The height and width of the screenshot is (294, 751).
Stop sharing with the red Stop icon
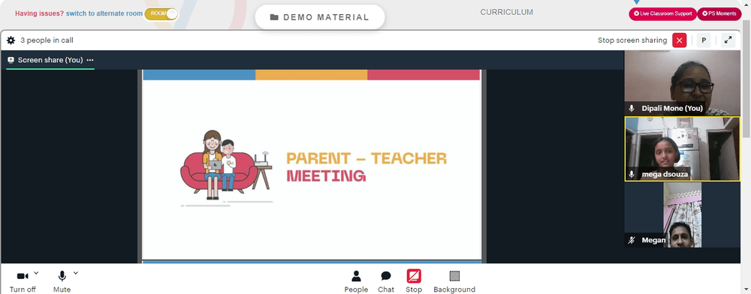(x=414, y=276)
